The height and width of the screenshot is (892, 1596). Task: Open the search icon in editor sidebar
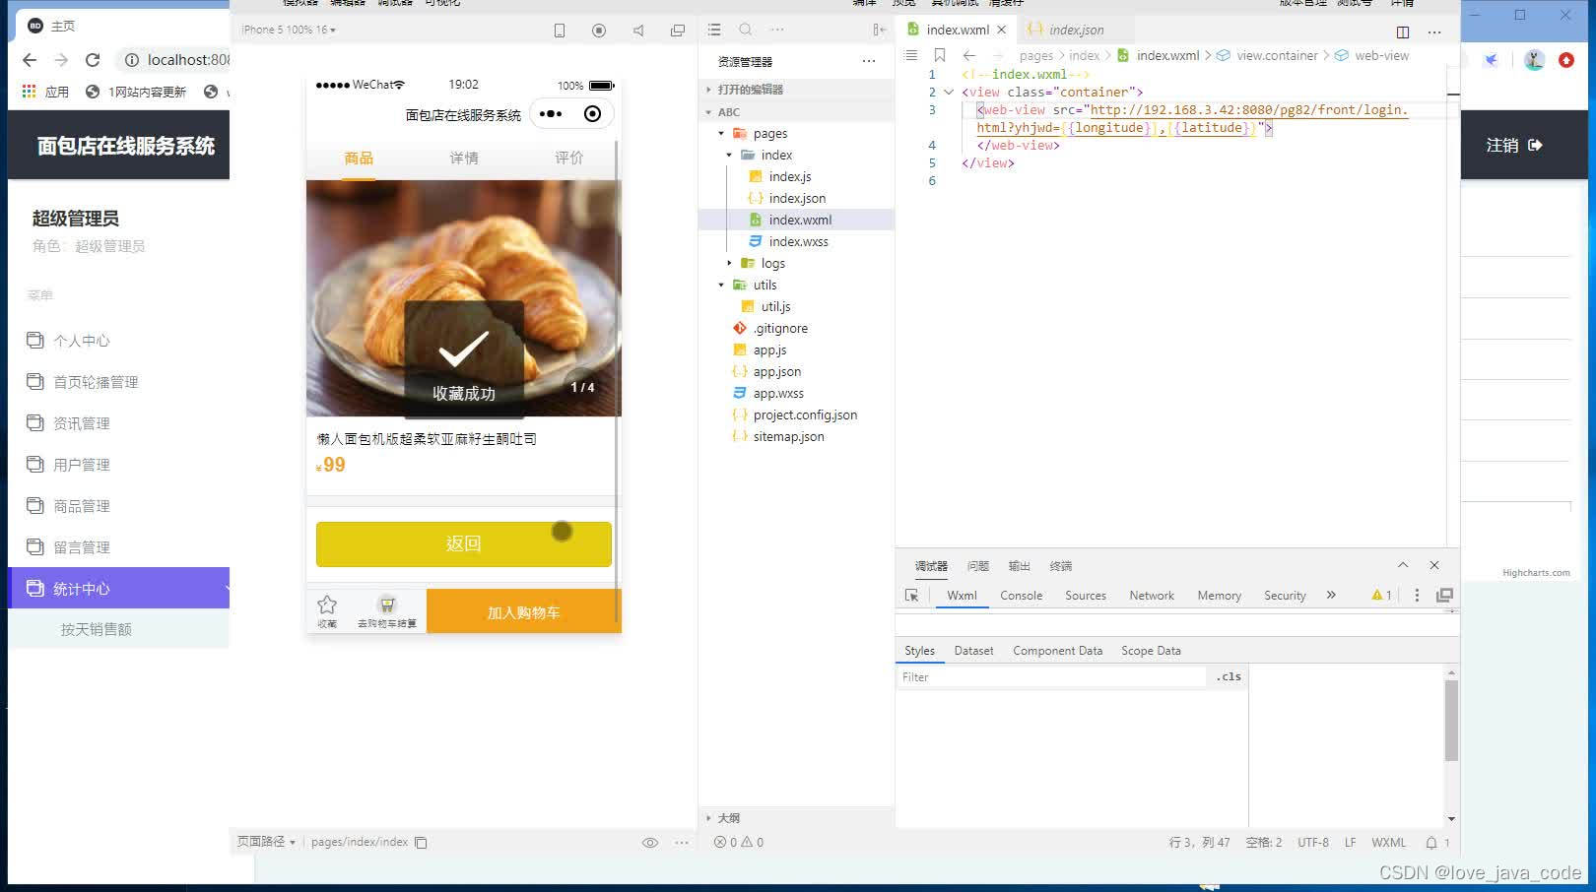pyautogui.click(x=746, y=30)
